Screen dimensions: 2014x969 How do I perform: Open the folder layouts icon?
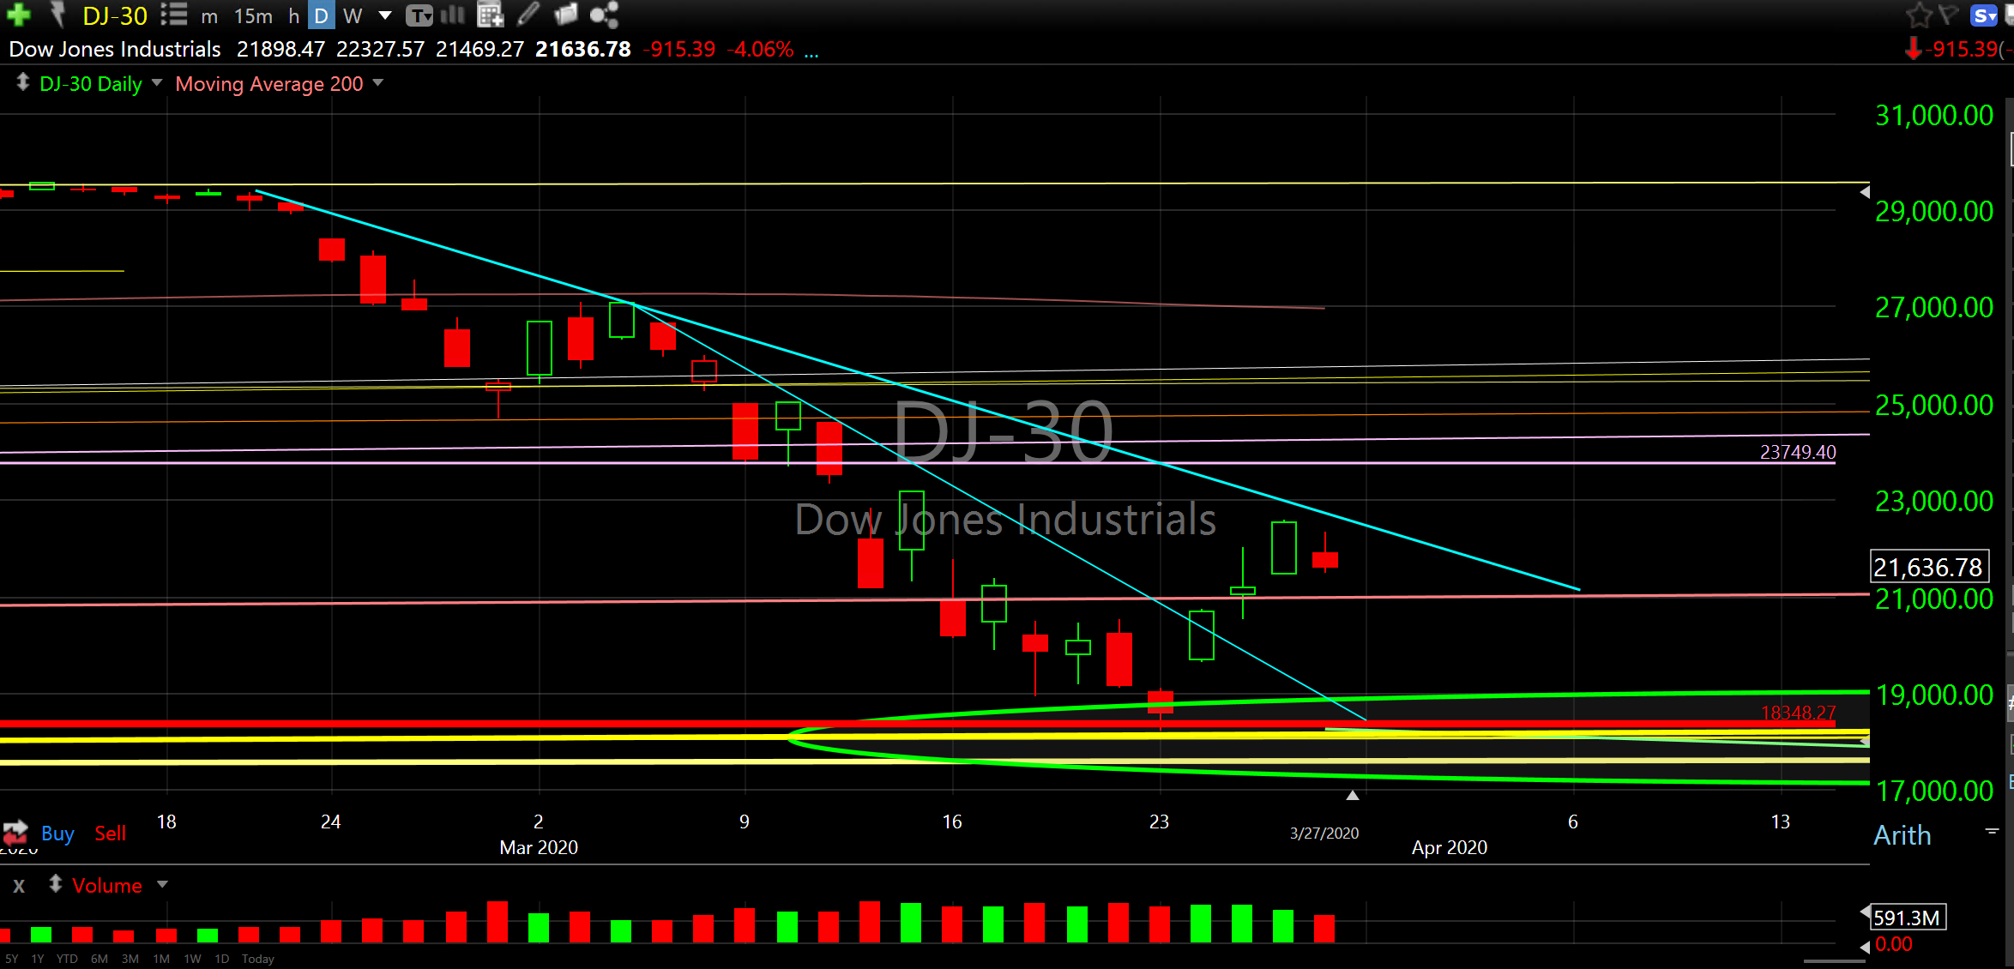566,15
